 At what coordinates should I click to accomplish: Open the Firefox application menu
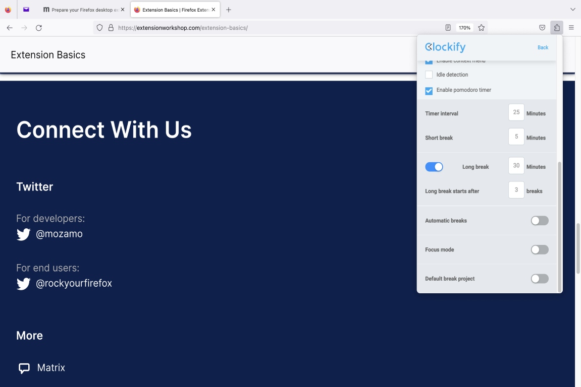(x=571, y=28)
